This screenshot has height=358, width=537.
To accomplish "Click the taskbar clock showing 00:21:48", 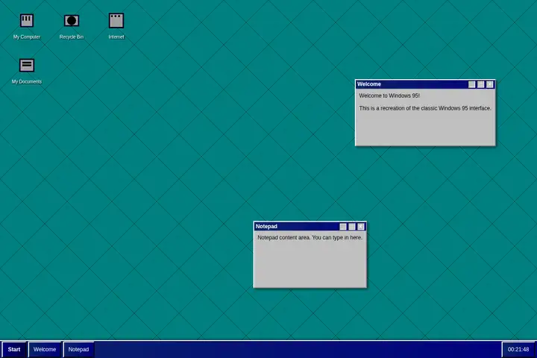I will click(518, 350).
